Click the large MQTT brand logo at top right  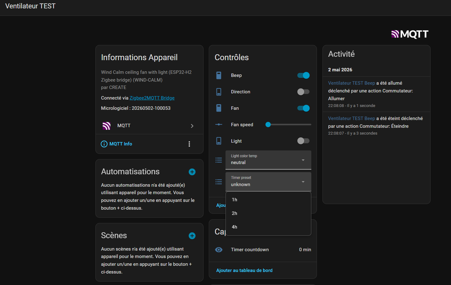pyautogui.click(x=410, y=34)
